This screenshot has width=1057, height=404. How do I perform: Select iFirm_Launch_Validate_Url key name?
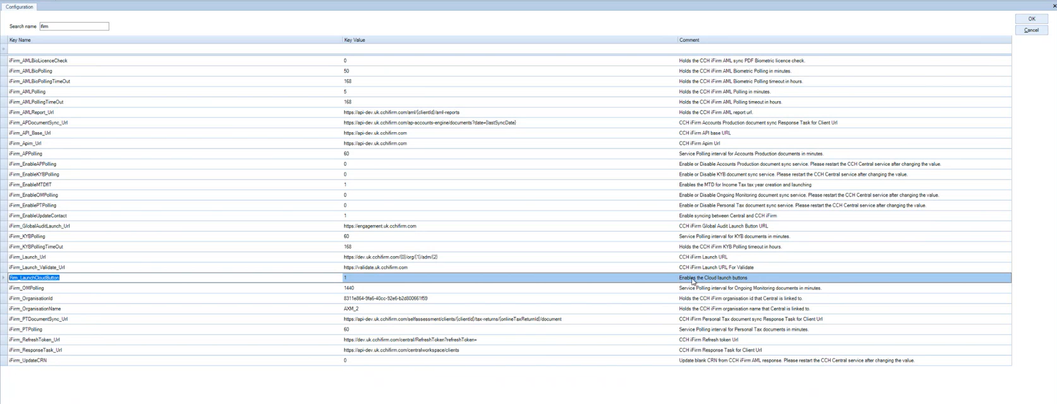[37, 267]
